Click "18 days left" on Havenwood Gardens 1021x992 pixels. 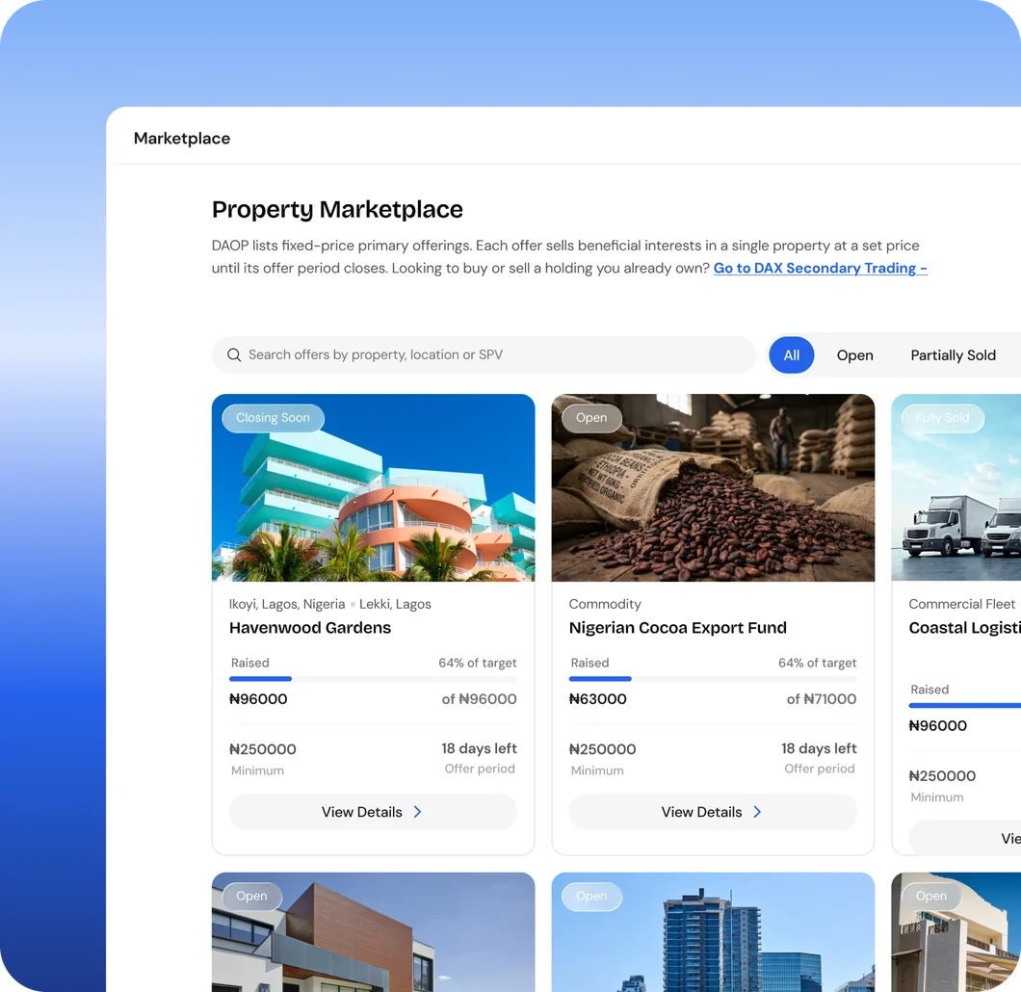(480, 748)
